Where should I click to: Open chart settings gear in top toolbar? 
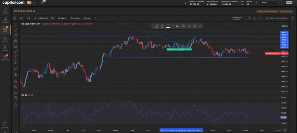pos(255,18)
